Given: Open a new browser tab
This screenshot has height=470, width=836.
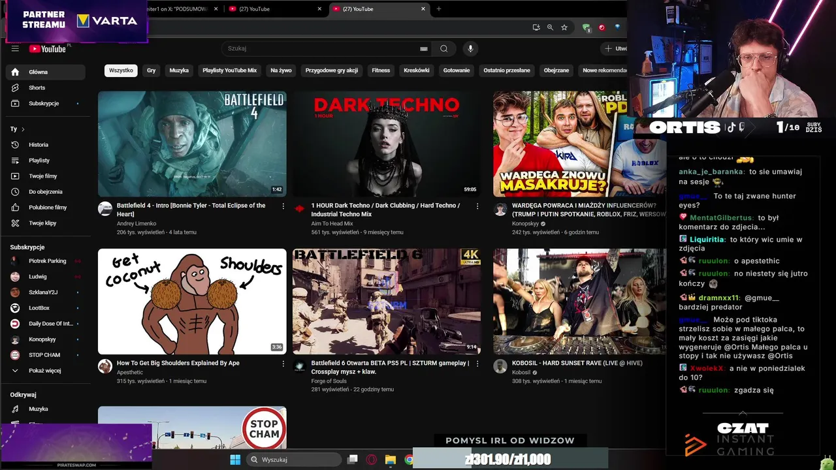Looking at the screenshot, I should pyautogui.click(x=439, y=9).
